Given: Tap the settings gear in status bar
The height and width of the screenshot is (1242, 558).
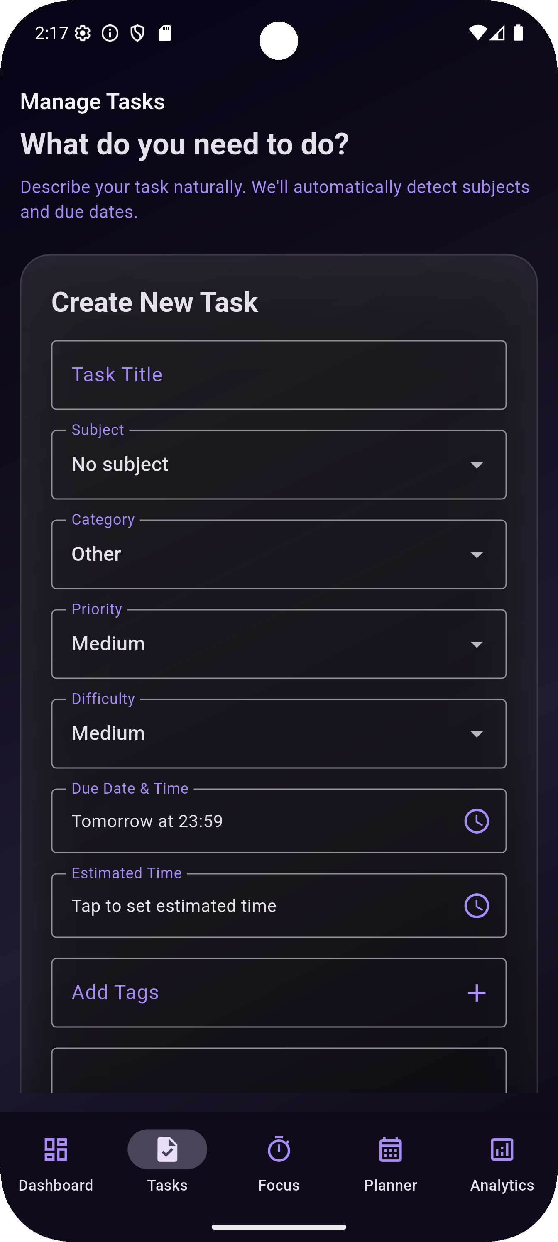Looking at the screenshot, I should pos(83,33).
